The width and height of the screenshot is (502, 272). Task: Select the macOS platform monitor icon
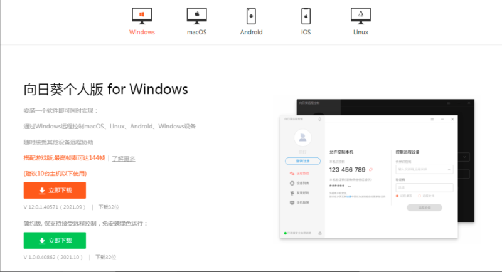(x=196, y=16)
